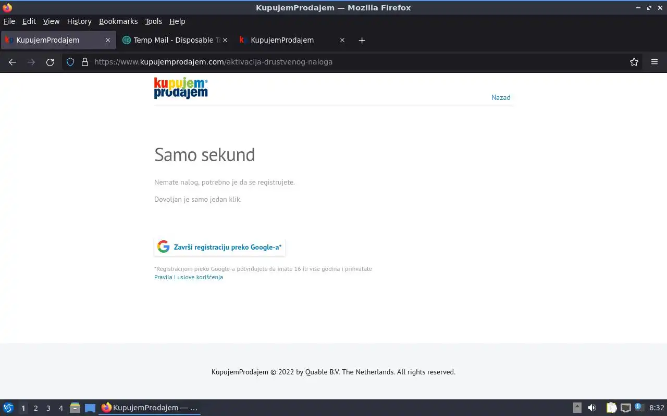
Task: Bookmark this page with the star
Action: [634, 62]
